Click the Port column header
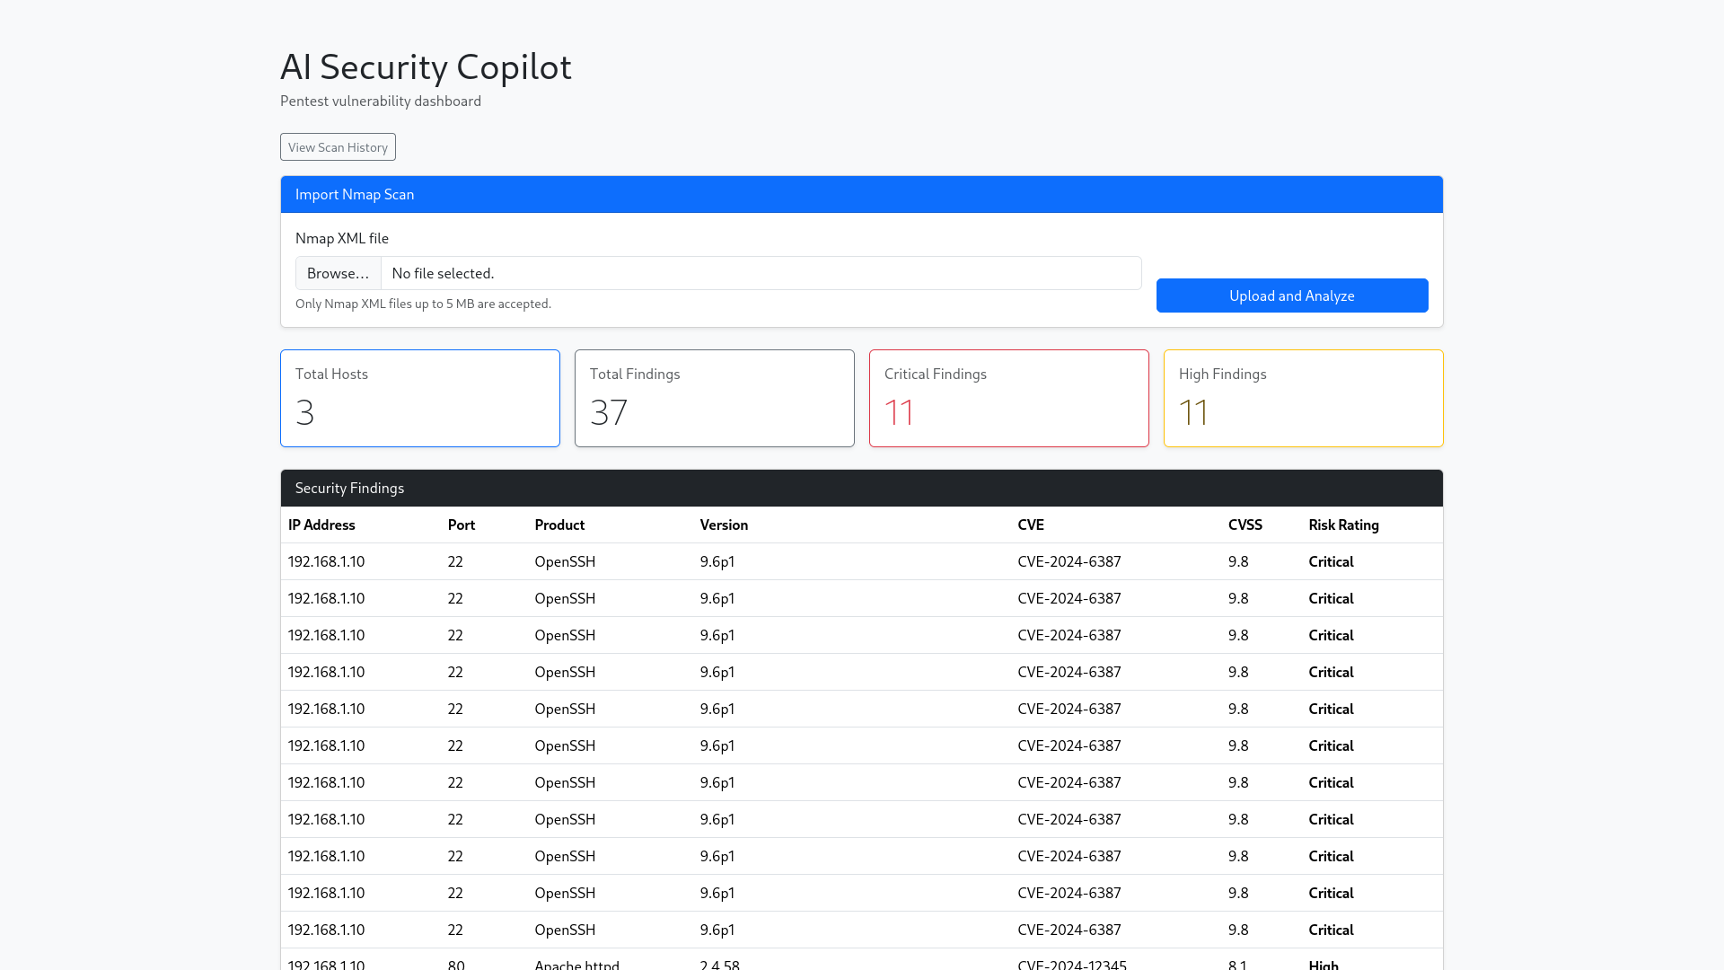 pyautogui.click(x=462, y=525)
